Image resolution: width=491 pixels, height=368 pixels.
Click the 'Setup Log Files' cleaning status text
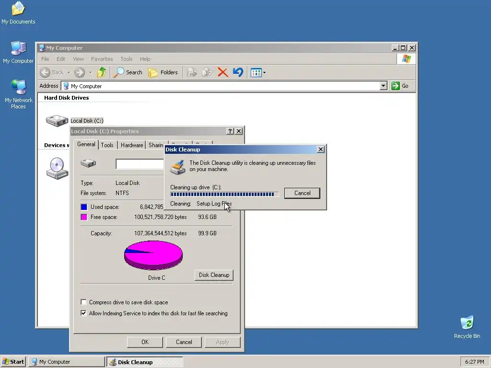point(214,203)
